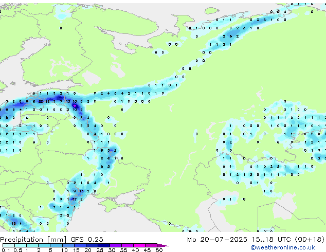The image size is (326, 252).
Task: Pick the 45–50 mm legend color box
Action: pyautogui.click(x=151, y=245)
